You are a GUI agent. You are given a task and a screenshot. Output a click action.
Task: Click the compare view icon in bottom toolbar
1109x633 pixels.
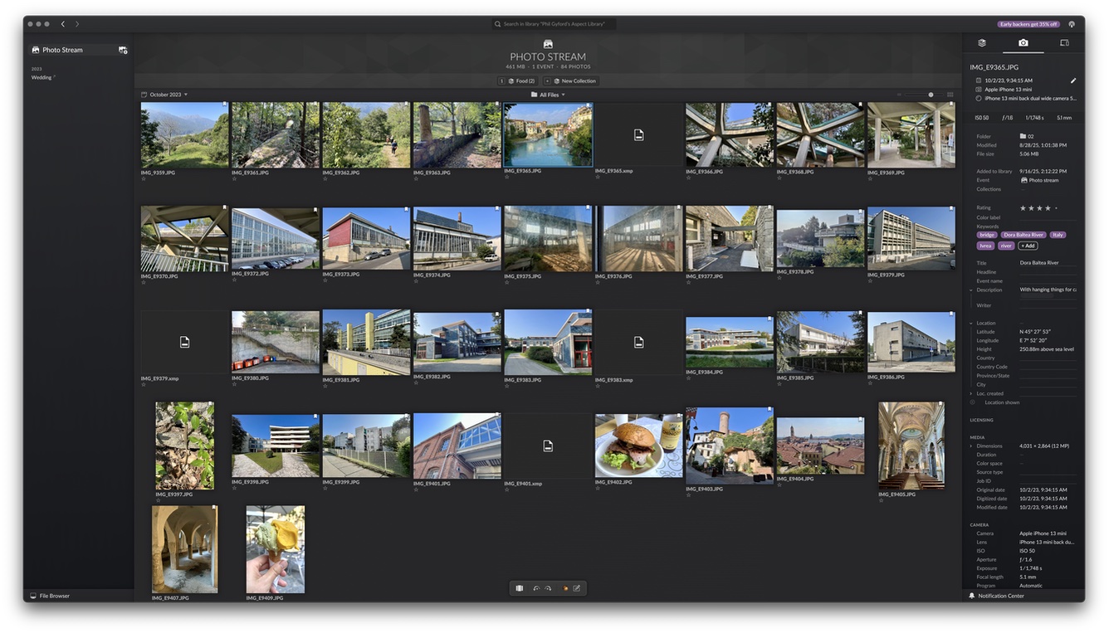[520, 588]
